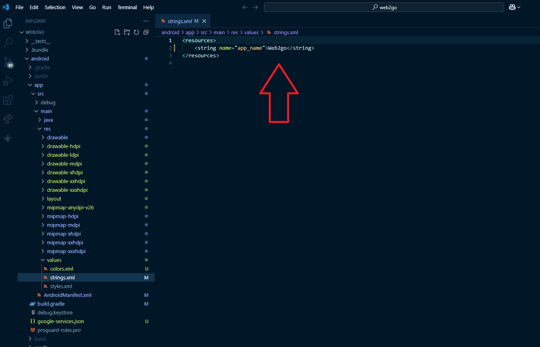Open AndroidManifest.xml from the file tree
The height and width of the screenshot is (347, 540).
click(67, 295)
